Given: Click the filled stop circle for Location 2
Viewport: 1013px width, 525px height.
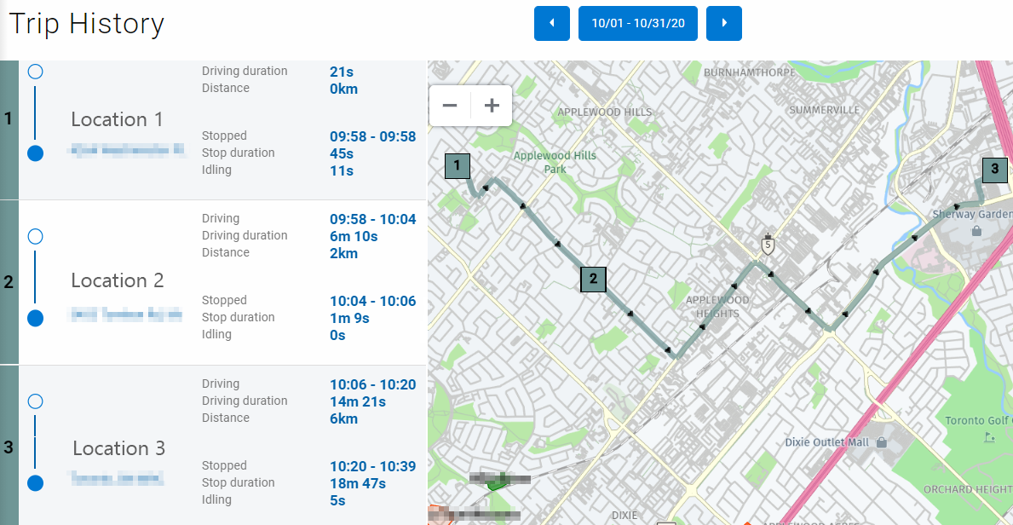Looking at the screenshot, I should click(x=36, y=318).
